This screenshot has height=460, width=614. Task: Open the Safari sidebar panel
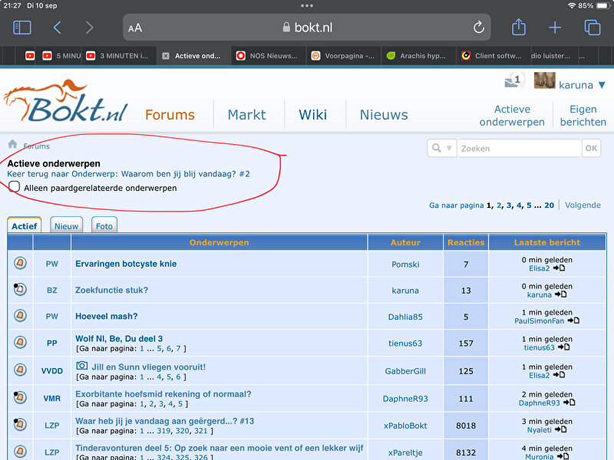22,28
